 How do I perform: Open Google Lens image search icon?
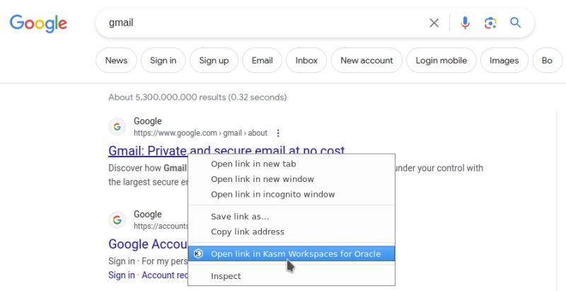[x=490, y=23]
